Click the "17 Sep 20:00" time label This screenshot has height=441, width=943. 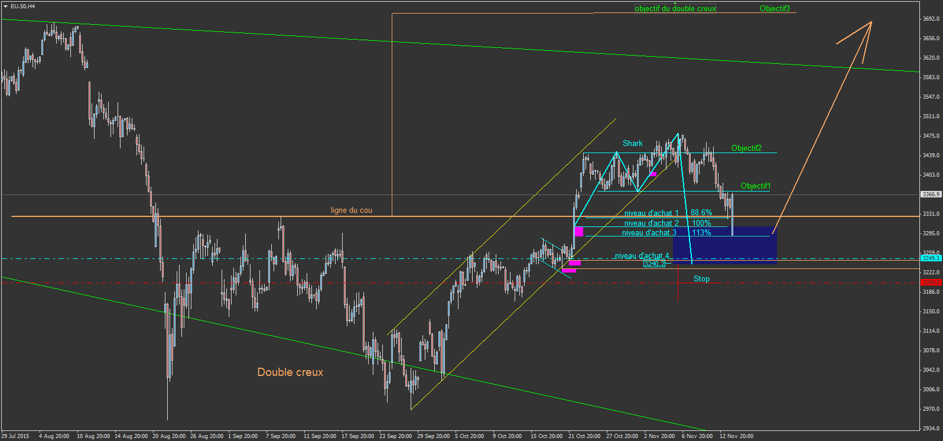coord(358,436)
